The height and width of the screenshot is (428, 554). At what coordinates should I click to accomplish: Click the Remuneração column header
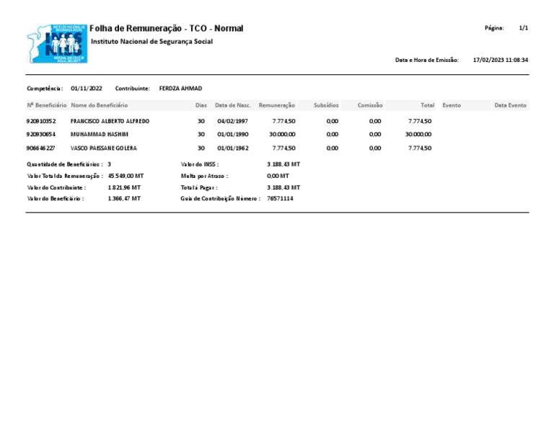pyautogui.click(x=277, y=105)
